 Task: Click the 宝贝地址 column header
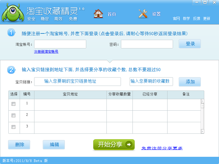pyautogui.click(x=70, y=94)
